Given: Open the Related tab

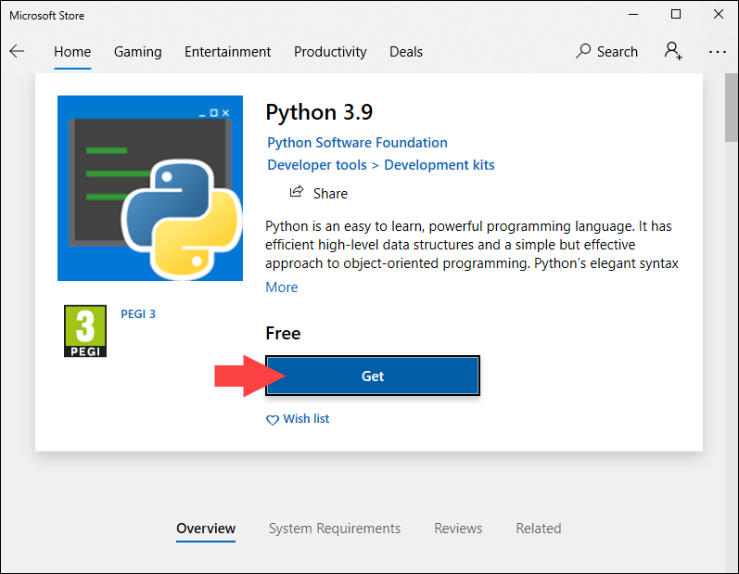Looking at the screenshot, I should point(538,529).
